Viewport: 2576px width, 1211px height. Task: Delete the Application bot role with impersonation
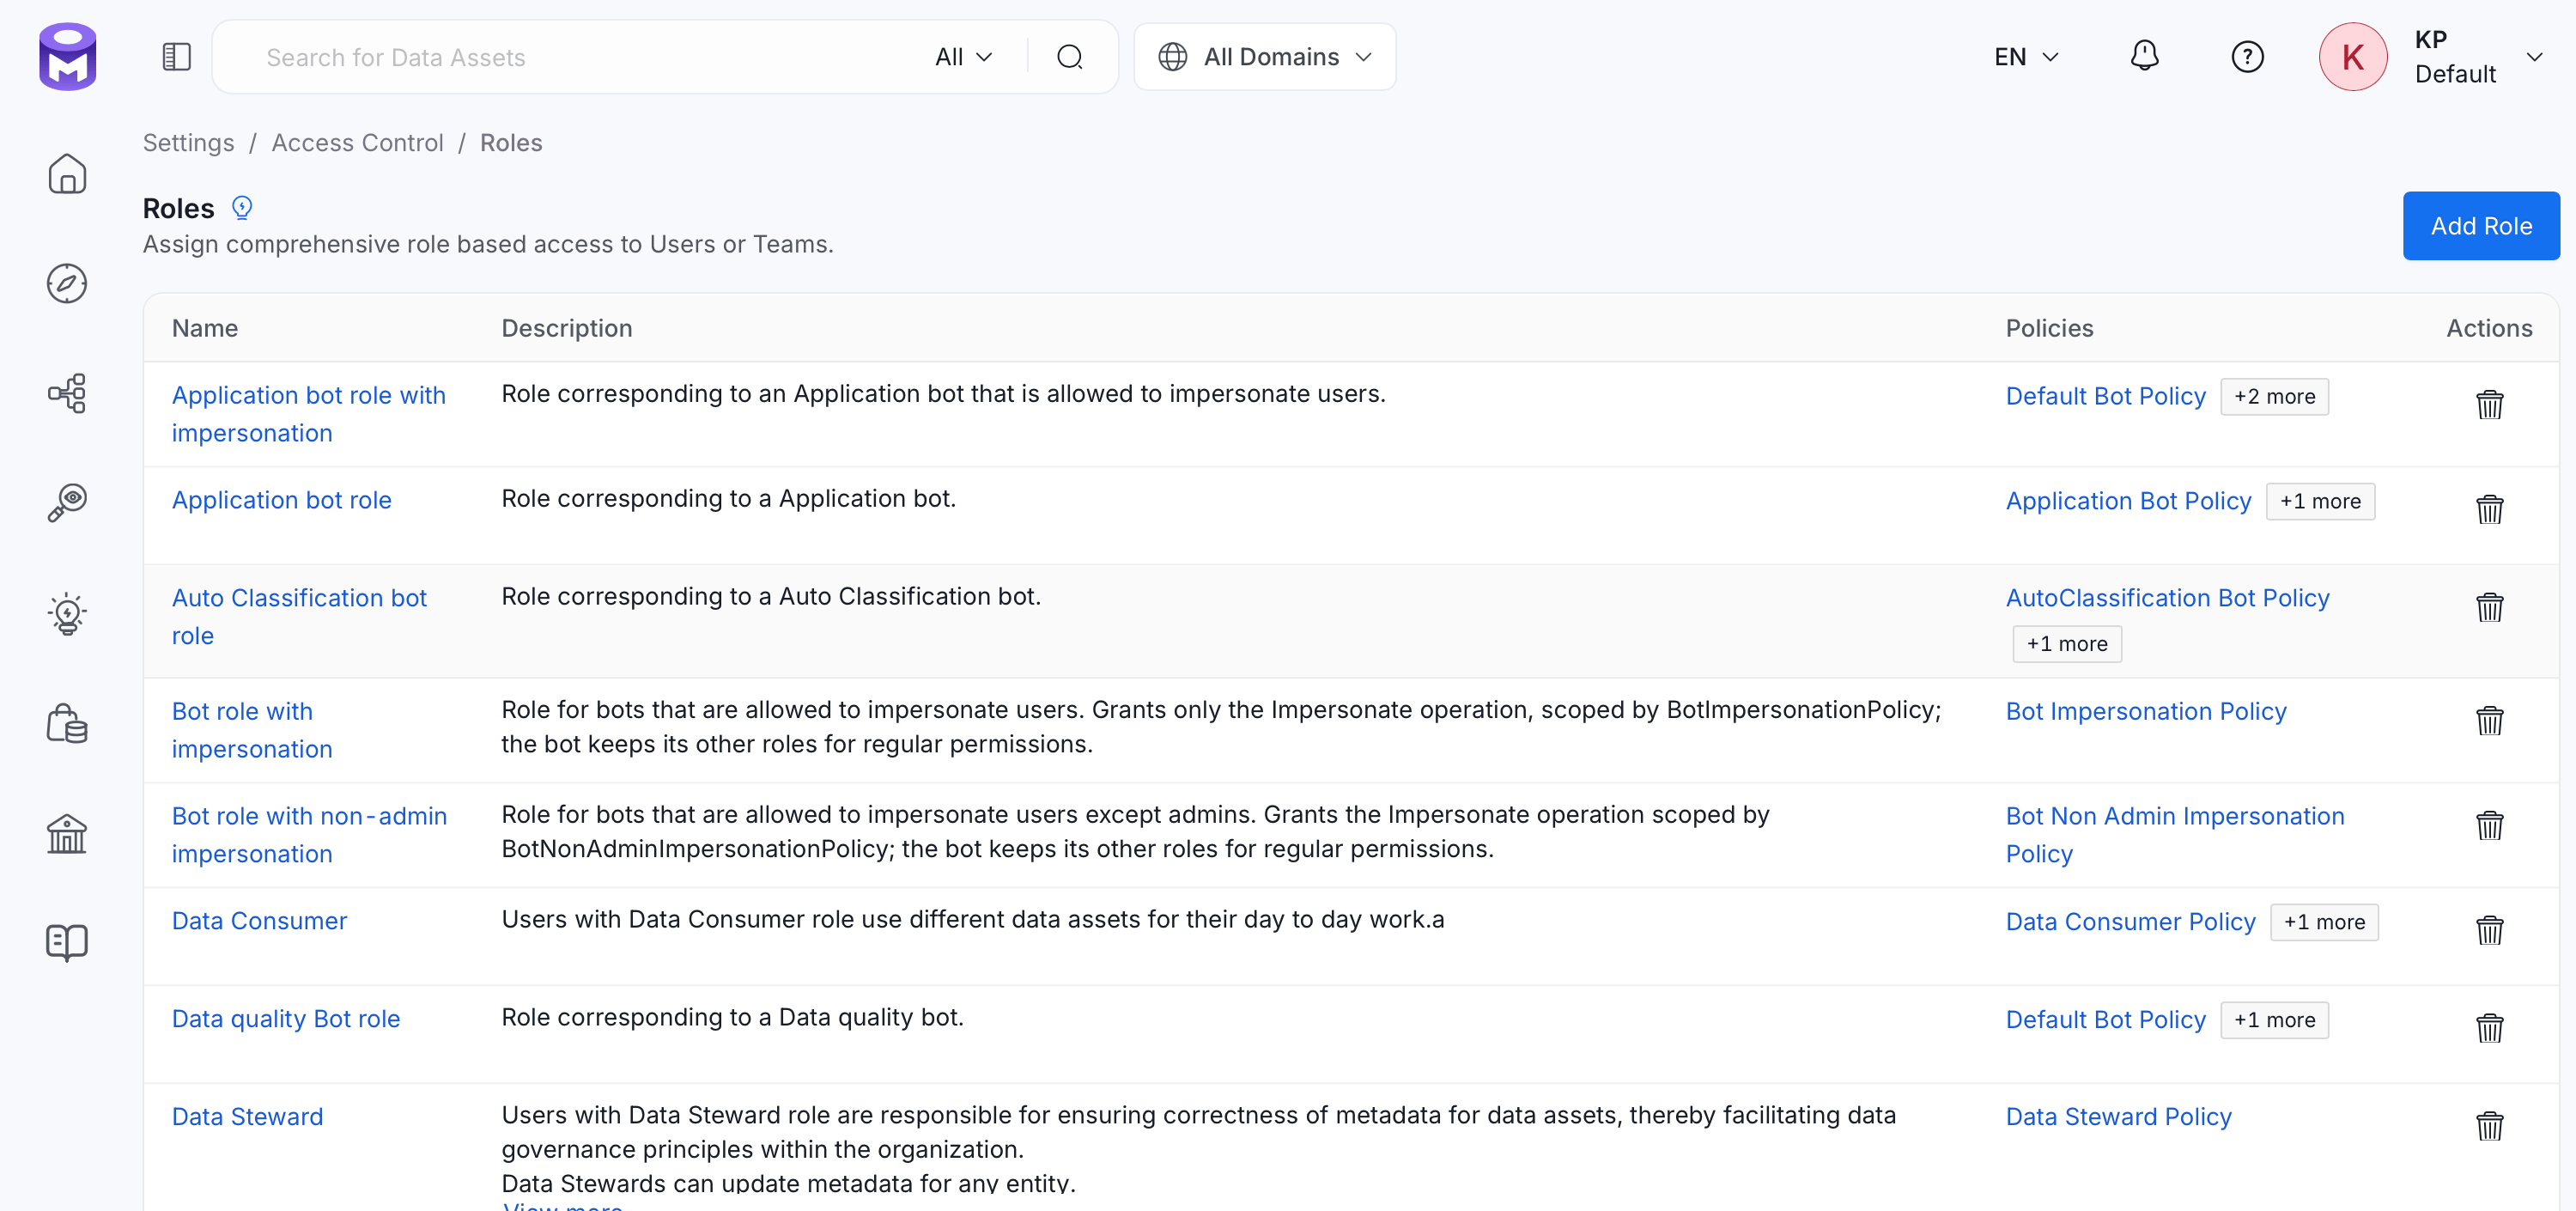[x=2489, y=405]
